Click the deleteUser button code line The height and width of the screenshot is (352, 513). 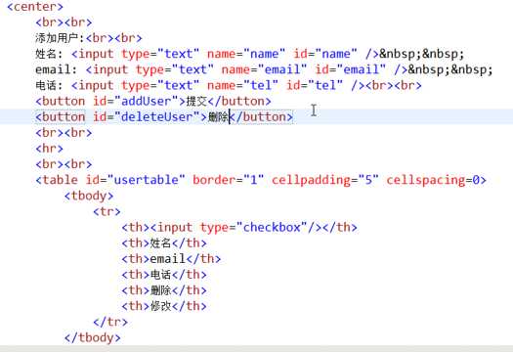164,117
